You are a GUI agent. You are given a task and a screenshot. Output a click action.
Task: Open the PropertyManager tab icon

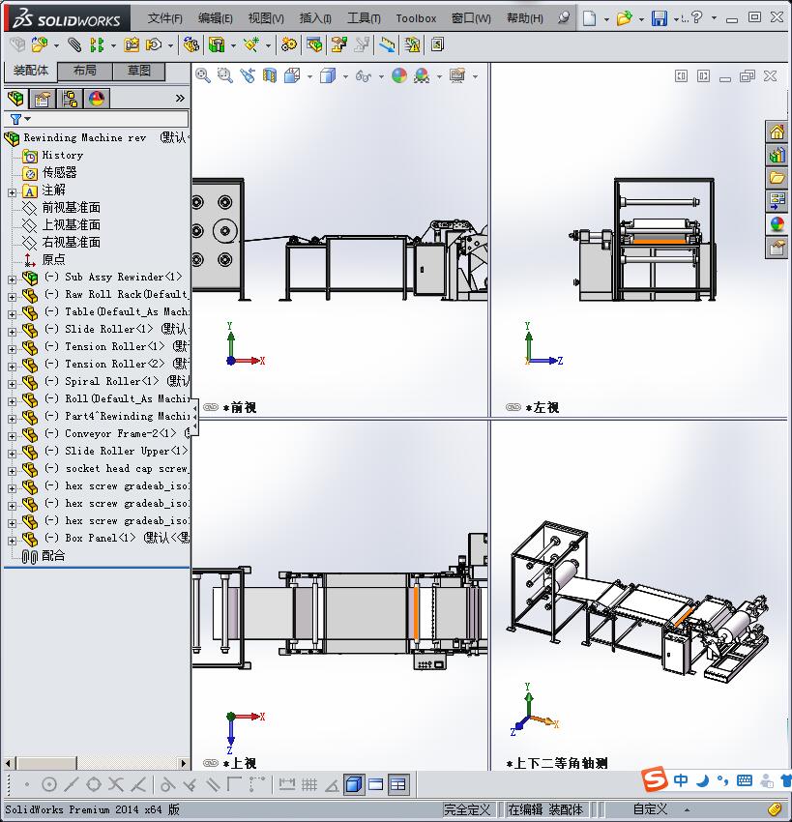[x=42, y=99]
